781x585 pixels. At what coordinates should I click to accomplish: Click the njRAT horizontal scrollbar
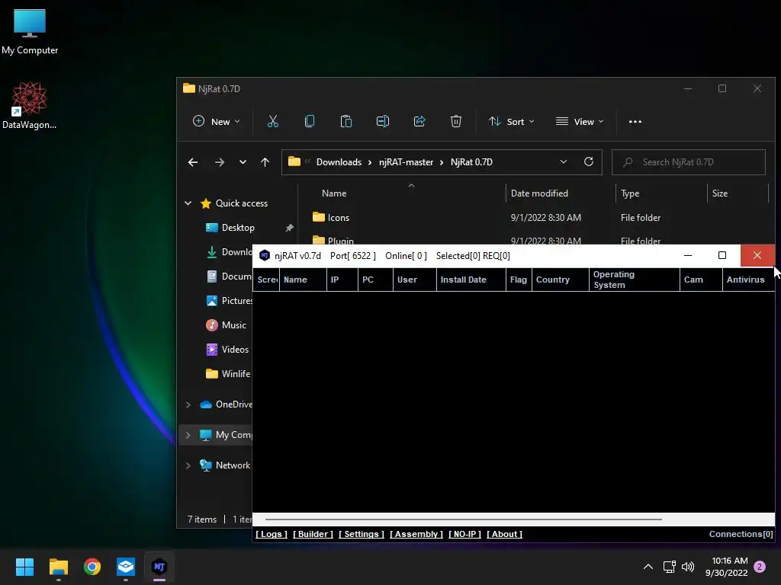tap(463, 519)
